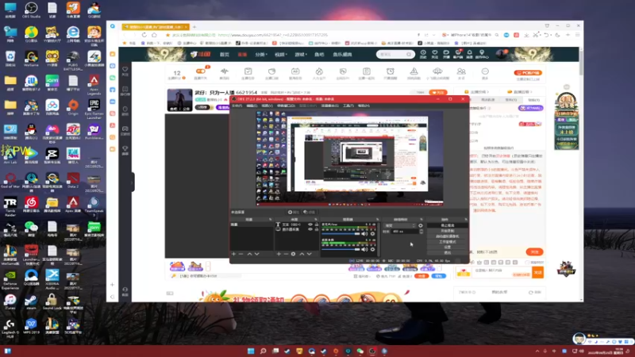Image resolution: width=635 pixels, height=357 pixels.
Task: Pop out OBS Scenes dock panel
Action: tap(271, 220)
